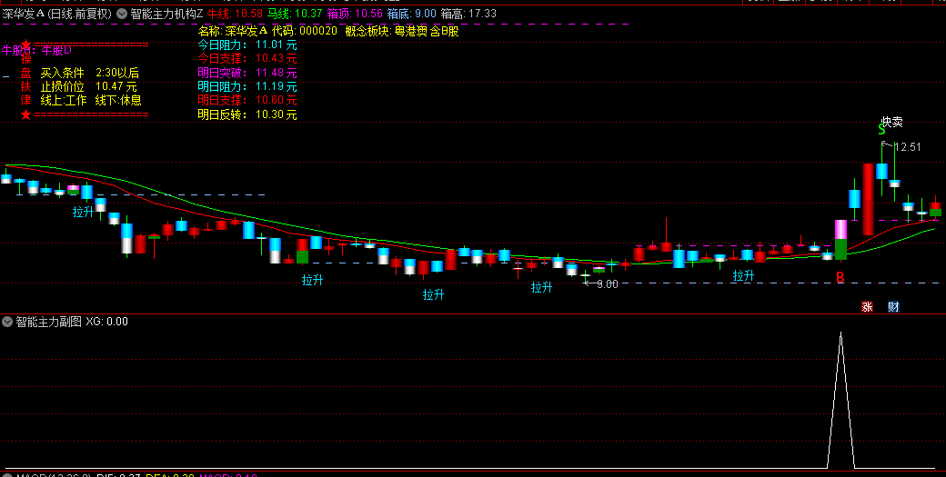Click the 今日阻力 11.01元 line
This screenshot has height=477, width=946.
(247, 45)
